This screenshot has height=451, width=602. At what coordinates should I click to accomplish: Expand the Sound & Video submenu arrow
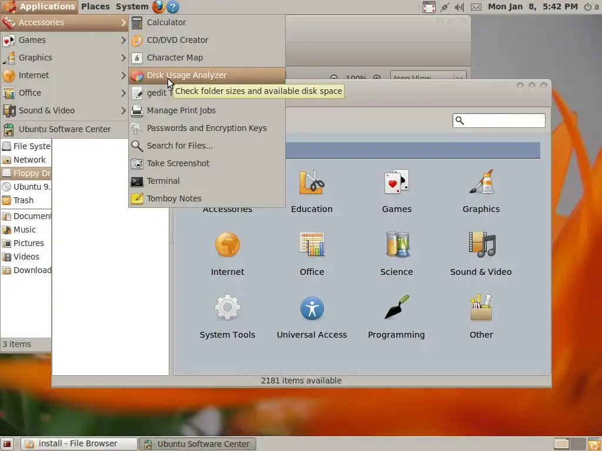click(123, 111)
